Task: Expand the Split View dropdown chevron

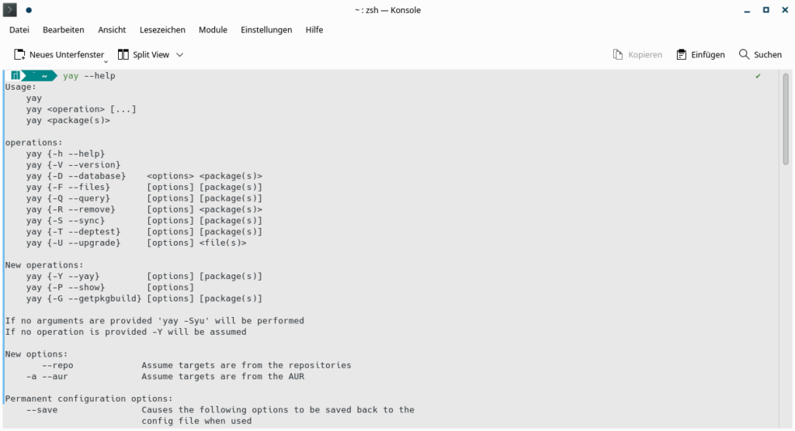Action: pyautogui.click(x=179, y=55)
